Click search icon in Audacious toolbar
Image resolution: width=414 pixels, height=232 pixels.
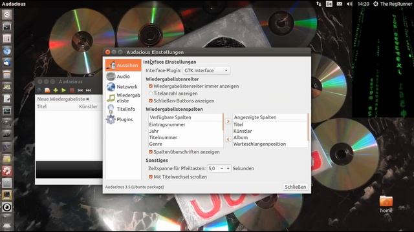[39, 90]
